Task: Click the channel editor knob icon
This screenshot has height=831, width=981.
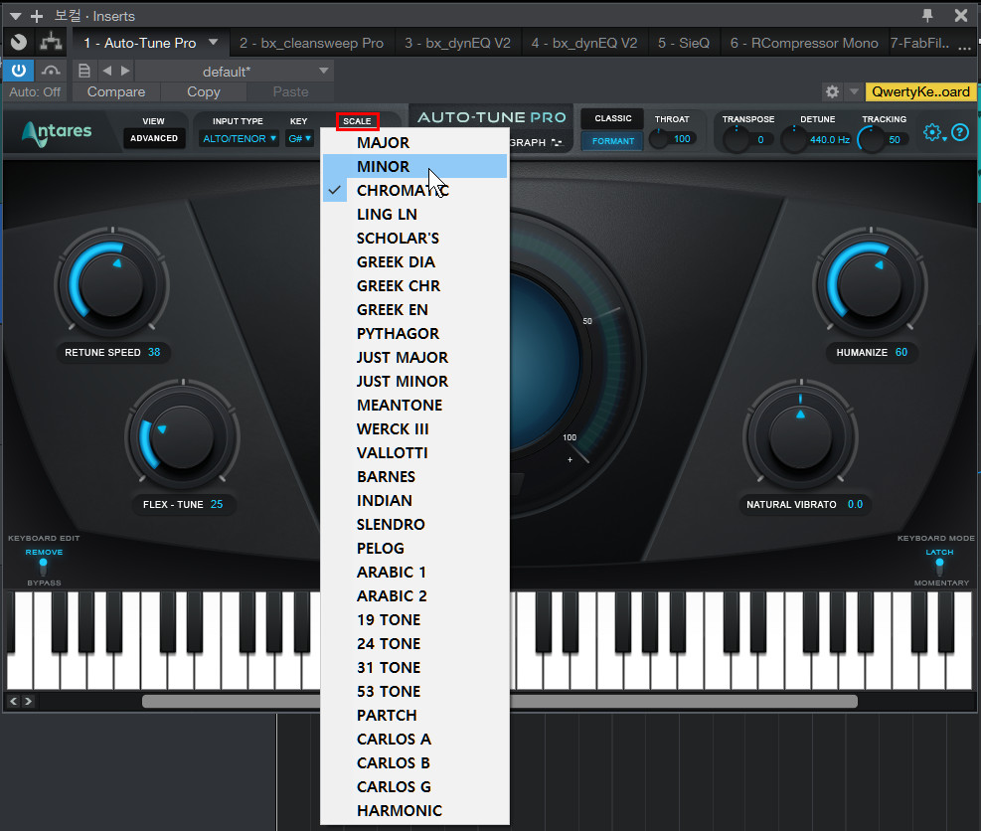Action: coord(19,43)
